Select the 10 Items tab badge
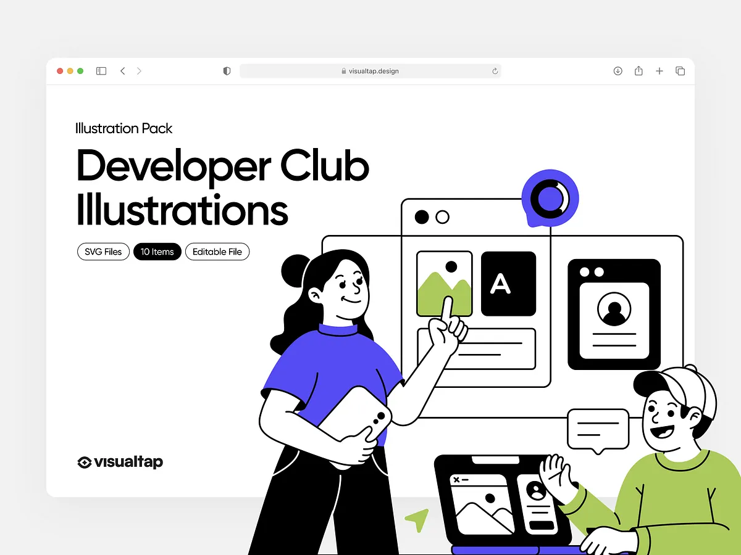 pyautogui.click(x=157, y=252)
